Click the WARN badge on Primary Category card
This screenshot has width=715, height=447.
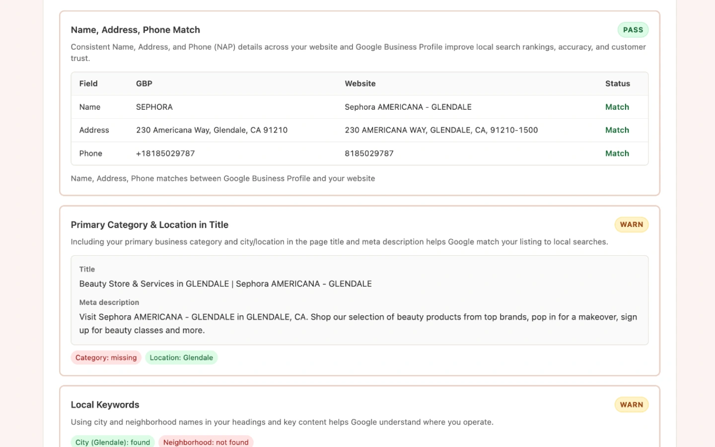pyautogui.click(x=631, y=224)
